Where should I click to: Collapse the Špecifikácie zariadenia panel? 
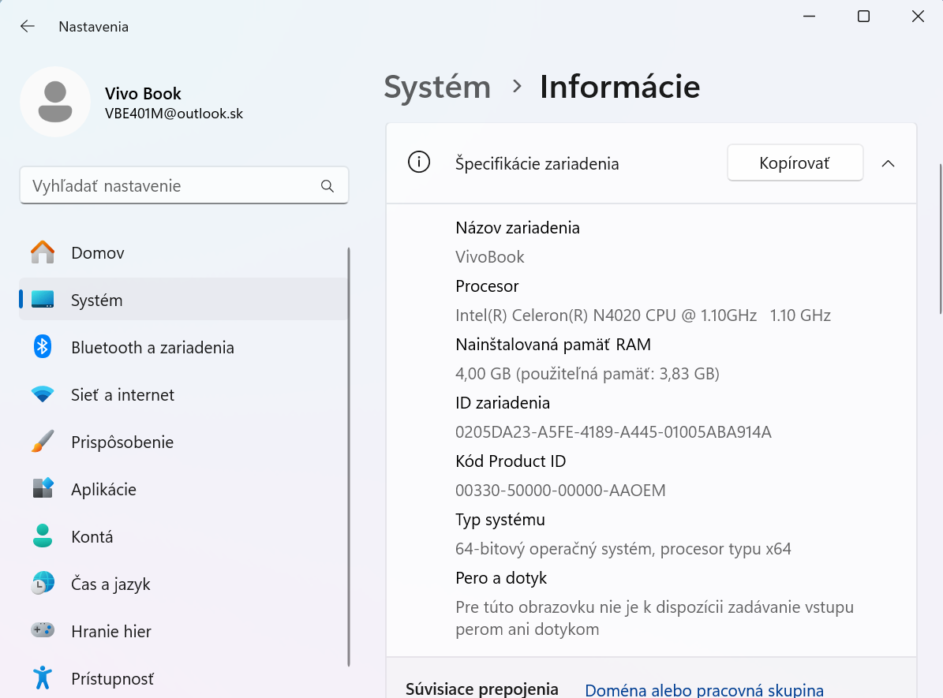(889, 162)
